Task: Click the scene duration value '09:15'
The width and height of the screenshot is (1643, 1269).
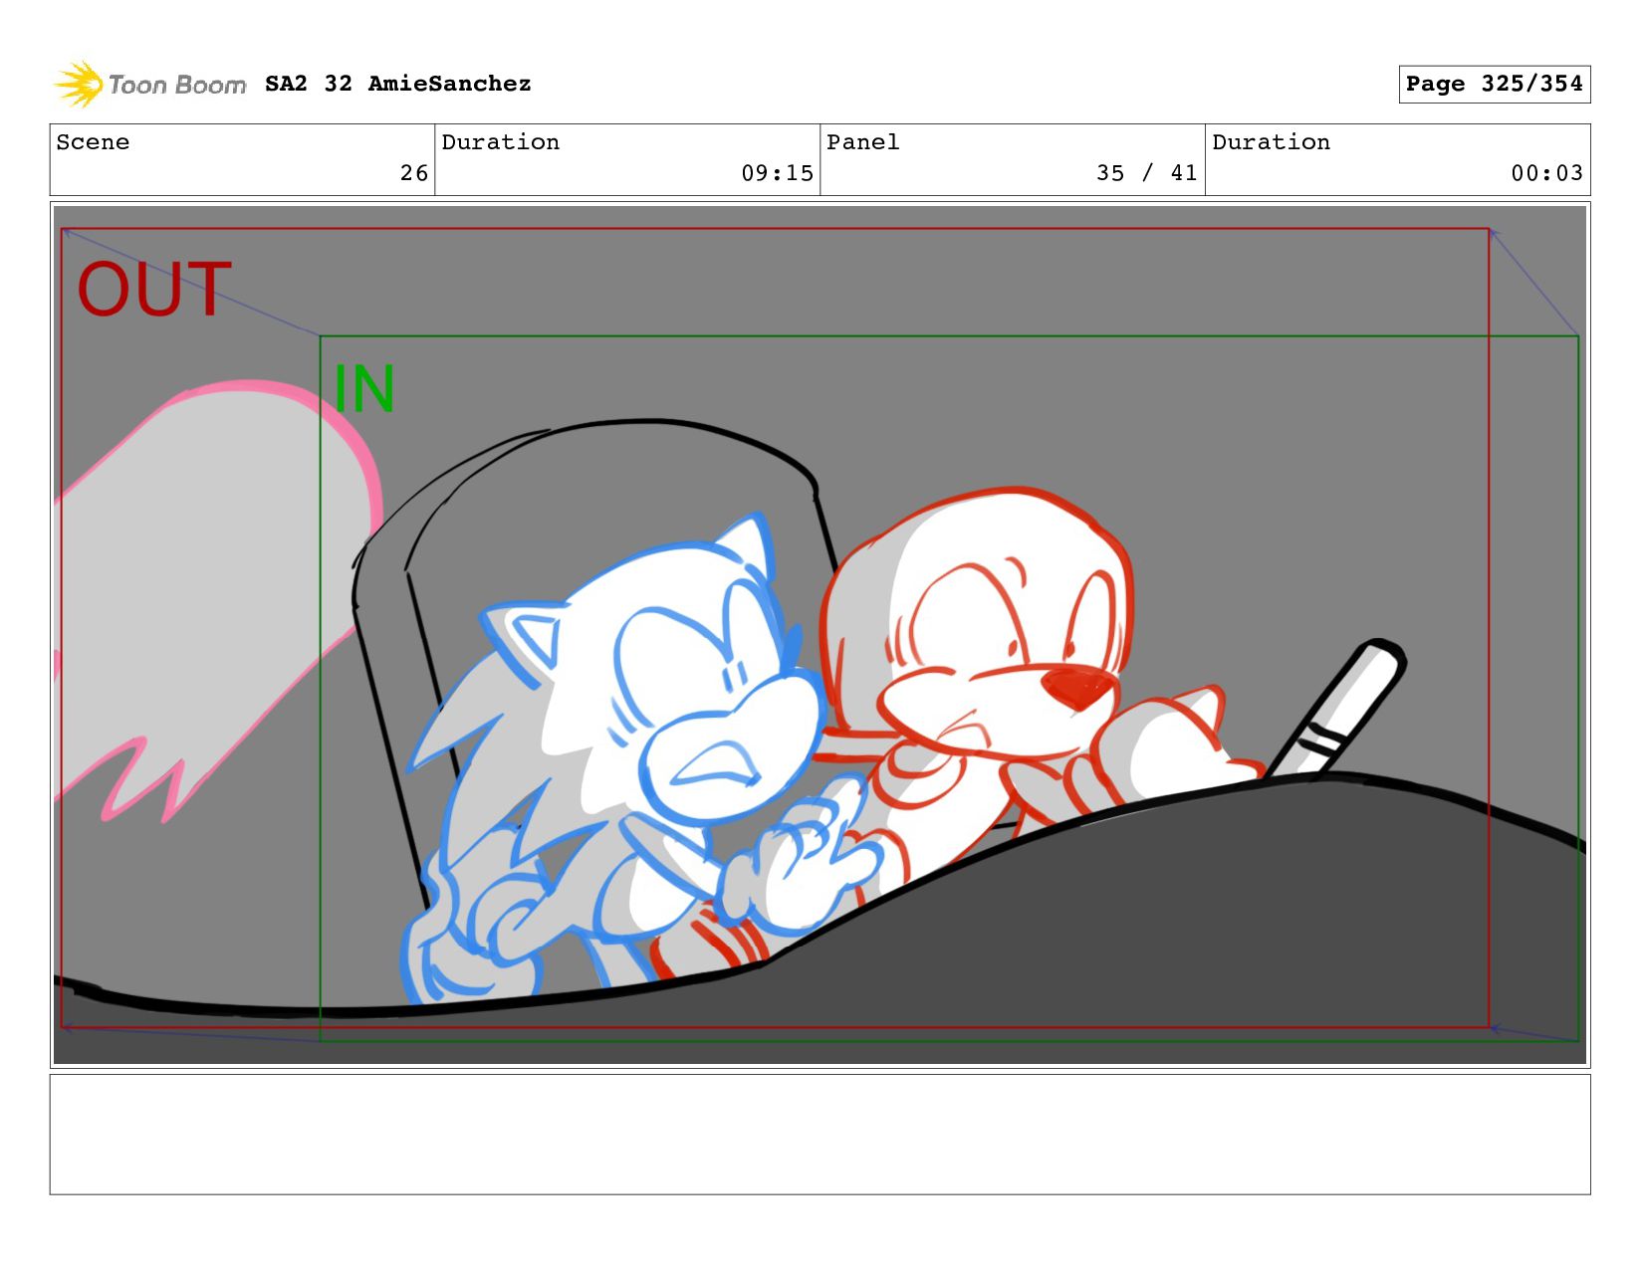Action: coord(777,173)
